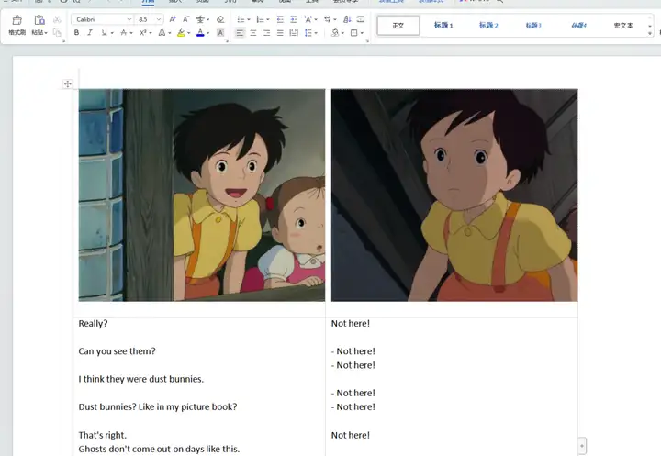The width and height of the screenshot is (661, 456).
Task: Click "Ghosts don't come out on days like this."
Action: coord(159,450)
